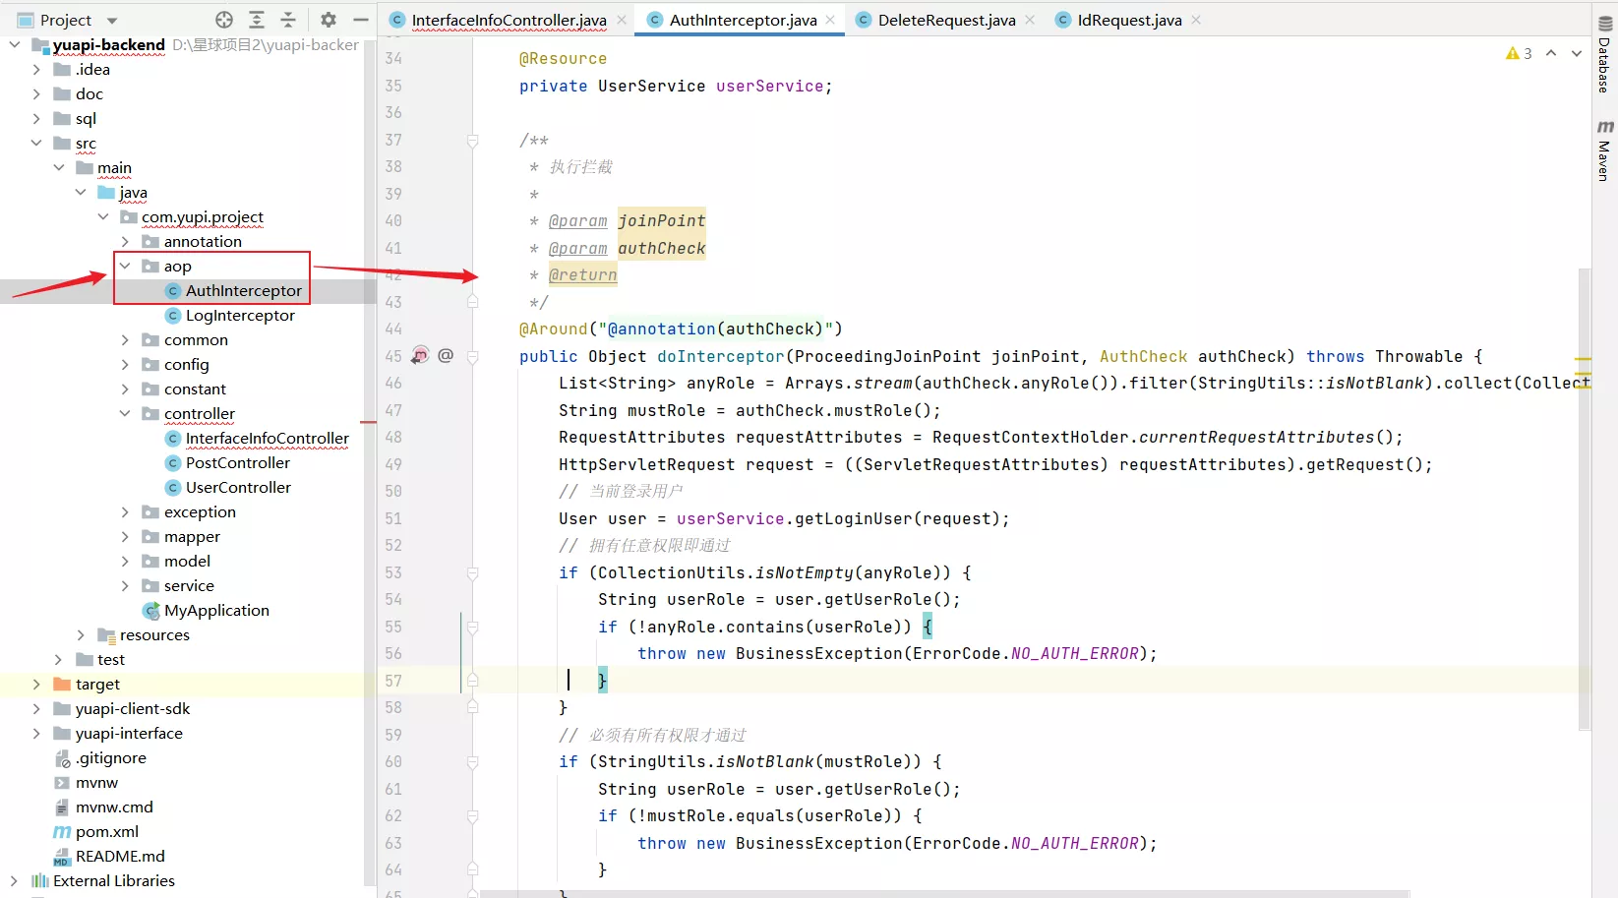This screenshot has width=1618, height=898.
Task: Expand the doc folder
Action: (36, 93)
